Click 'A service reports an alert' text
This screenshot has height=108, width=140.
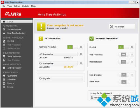(57, 28)
